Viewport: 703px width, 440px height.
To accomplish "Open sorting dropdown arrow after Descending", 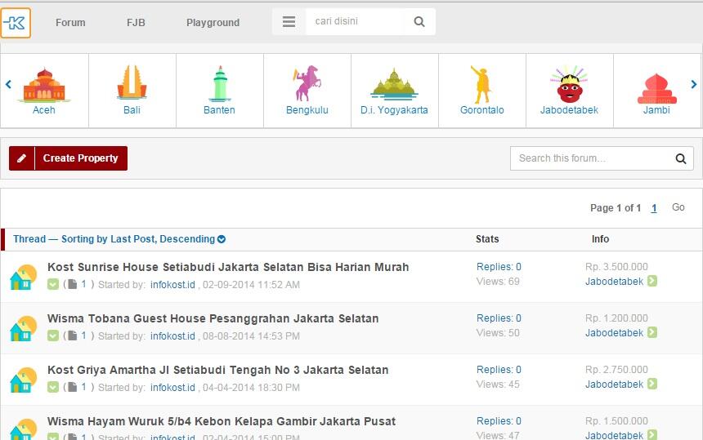I will click(222, 239).
